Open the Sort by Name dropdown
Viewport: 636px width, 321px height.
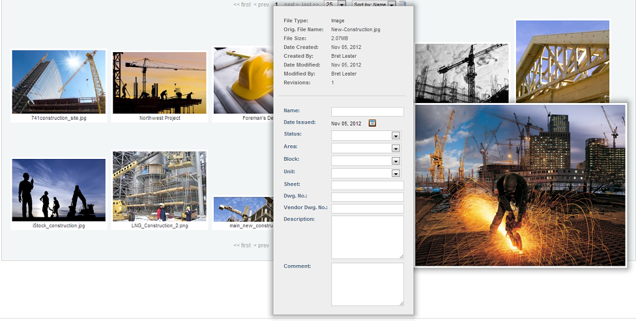(x=392, y=4)
